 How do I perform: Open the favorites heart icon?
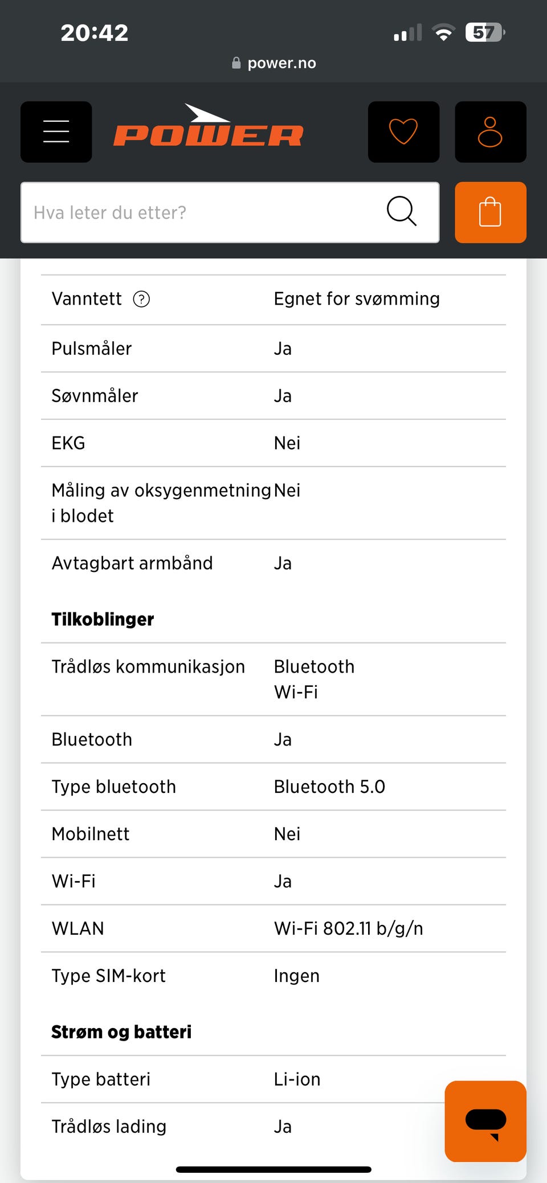coord(403,132)
